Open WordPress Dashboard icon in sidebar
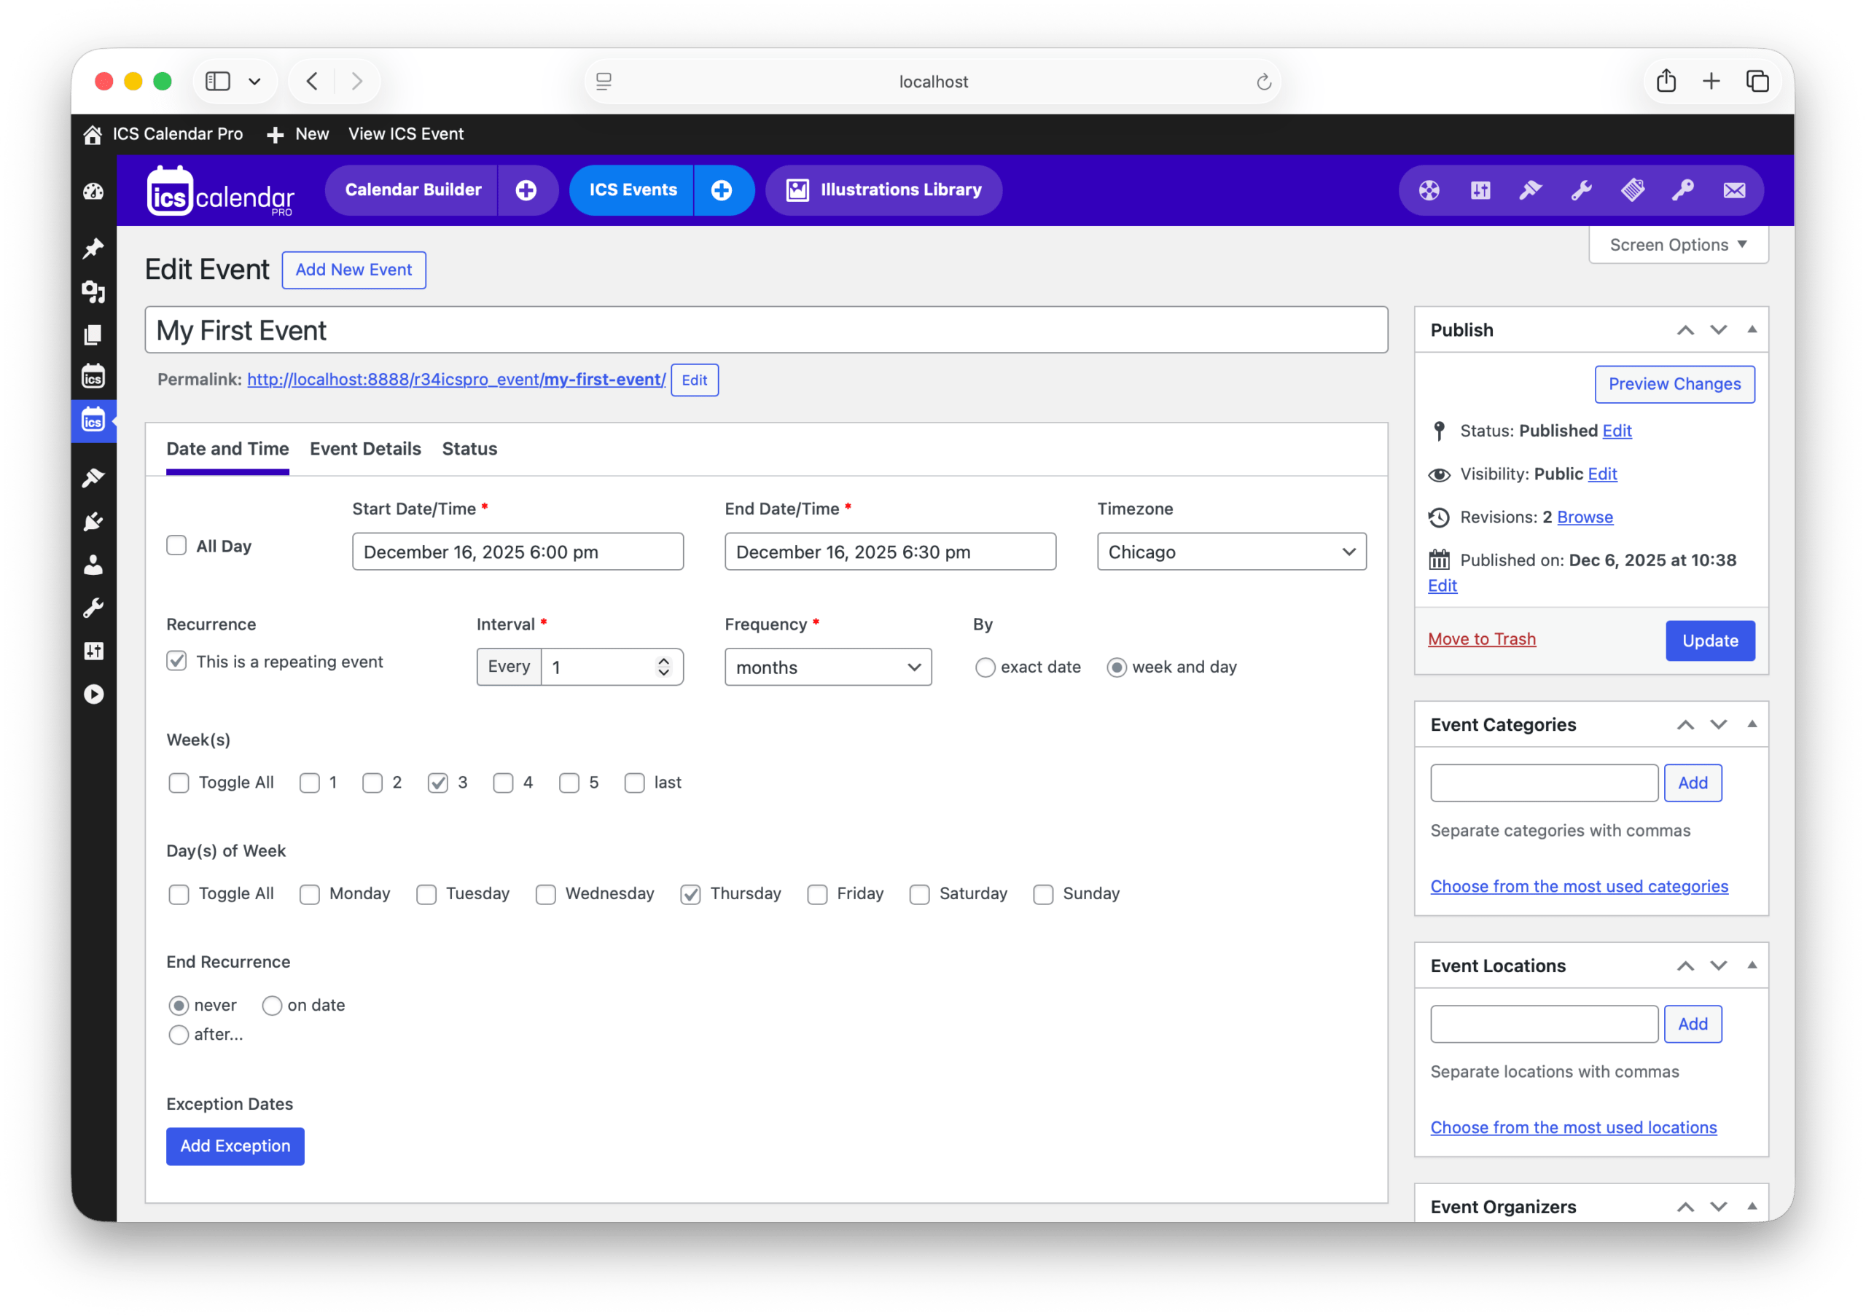Viewport: 1866px width, 1316px height. click(93, 192)
